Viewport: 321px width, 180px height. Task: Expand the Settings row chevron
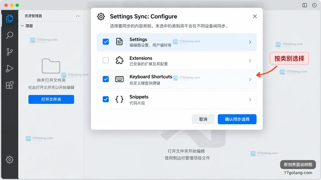point(250,42)
